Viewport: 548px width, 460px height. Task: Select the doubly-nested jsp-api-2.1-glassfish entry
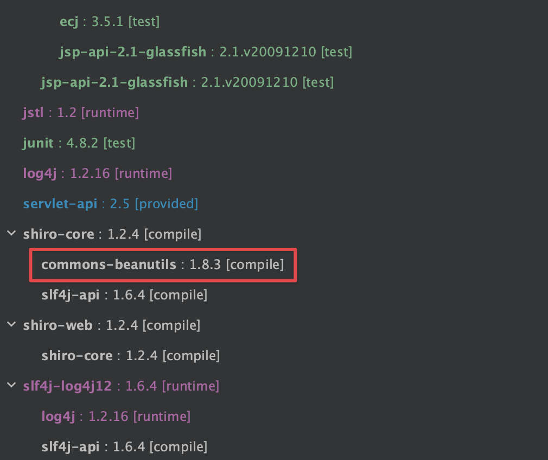(133, 52)
